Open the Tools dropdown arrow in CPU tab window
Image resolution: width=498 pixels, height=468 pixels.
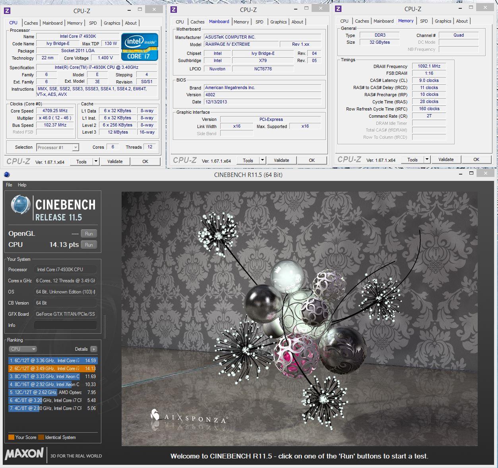[96, 161]
